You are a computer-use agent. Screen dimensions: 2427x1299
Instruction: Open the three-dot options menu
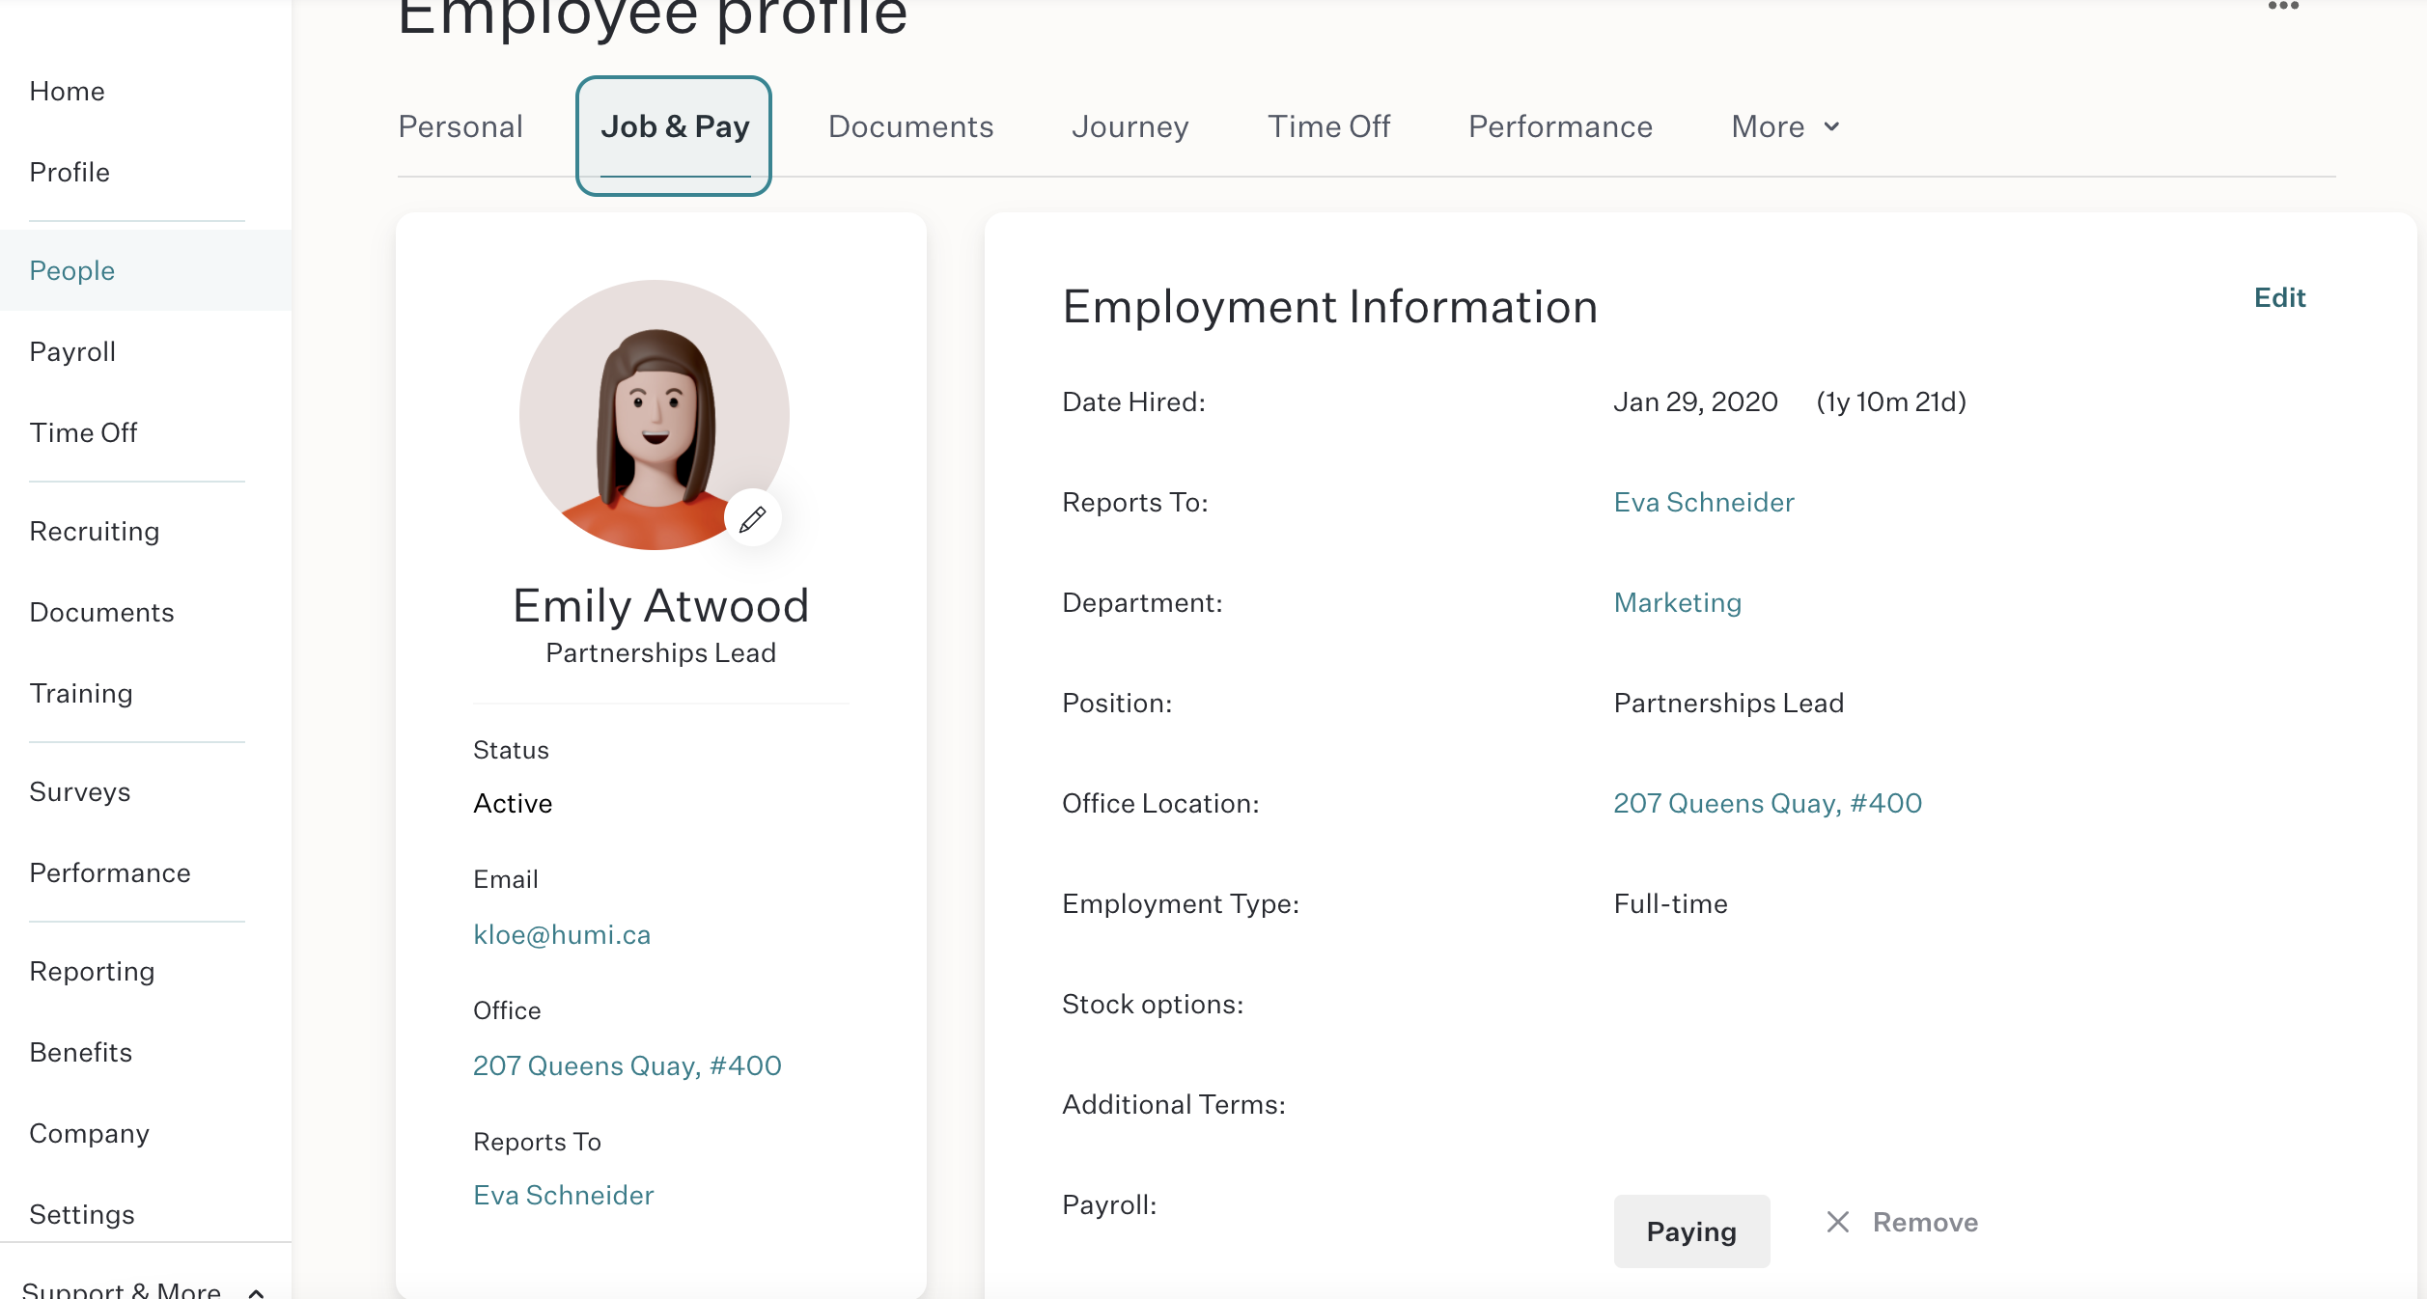(x=2283, y=7)
